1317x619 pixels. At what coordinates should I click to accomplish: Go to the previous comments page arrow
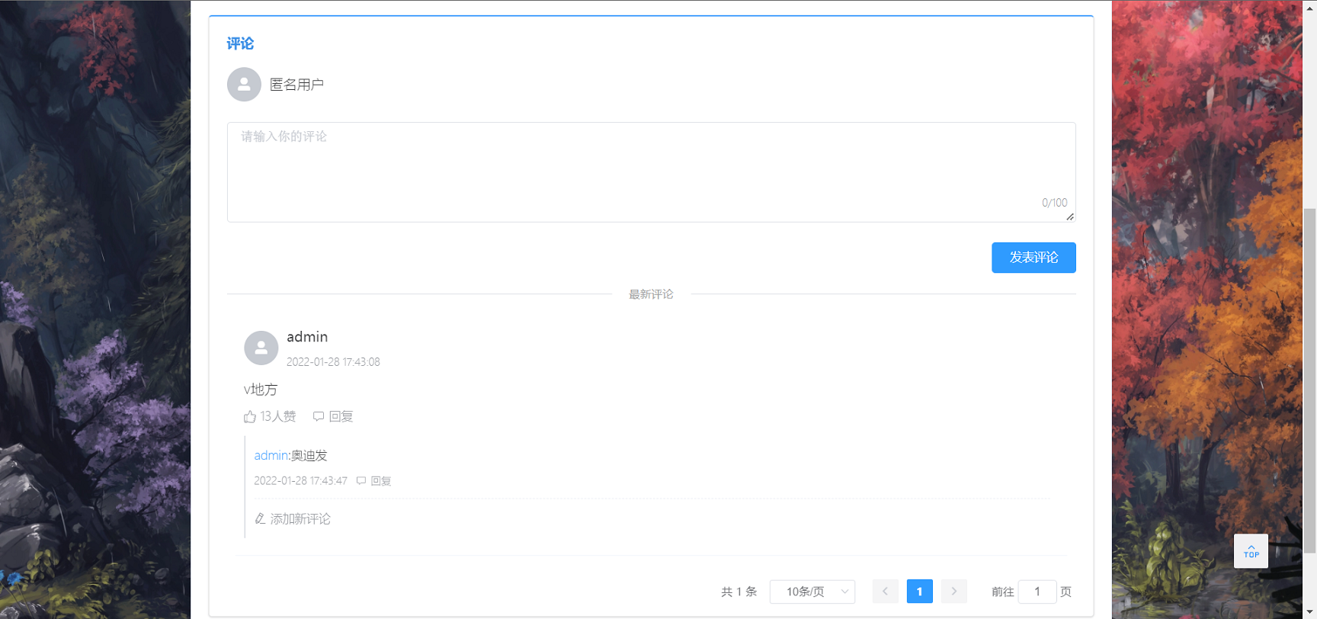click(885, 592)
